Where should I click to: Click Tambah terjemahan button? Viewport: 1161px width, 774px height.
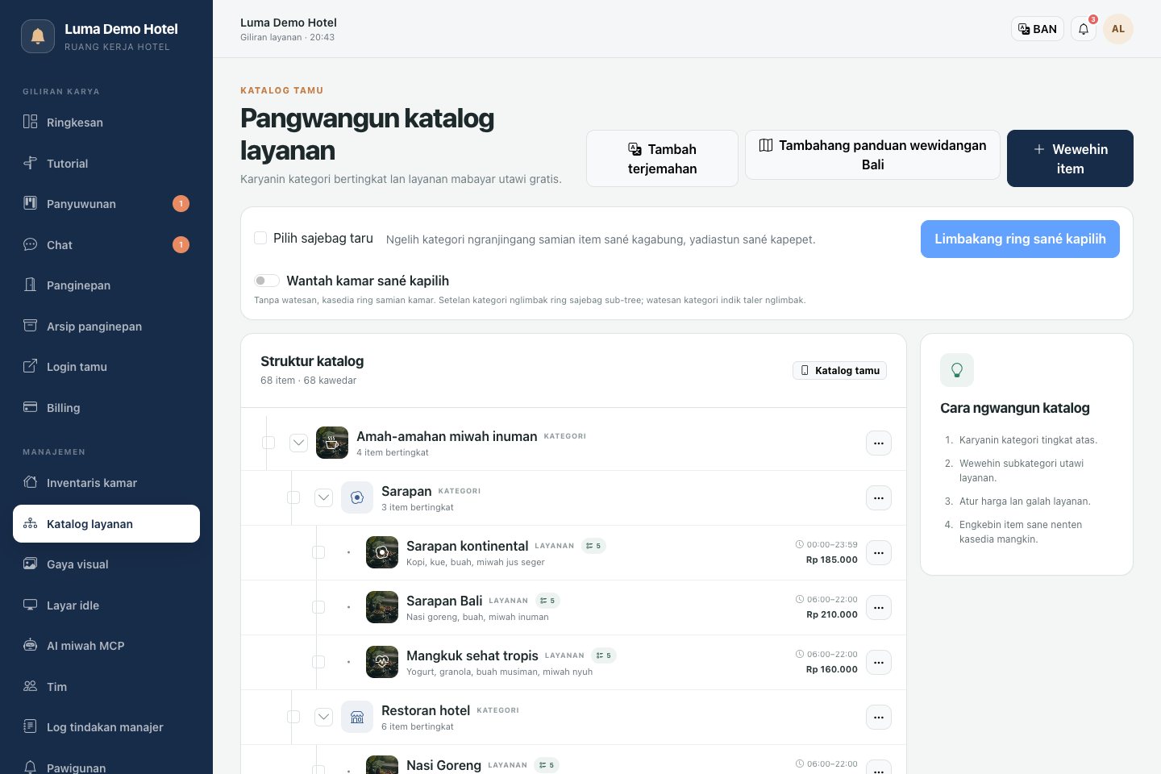tap(662, 159)
